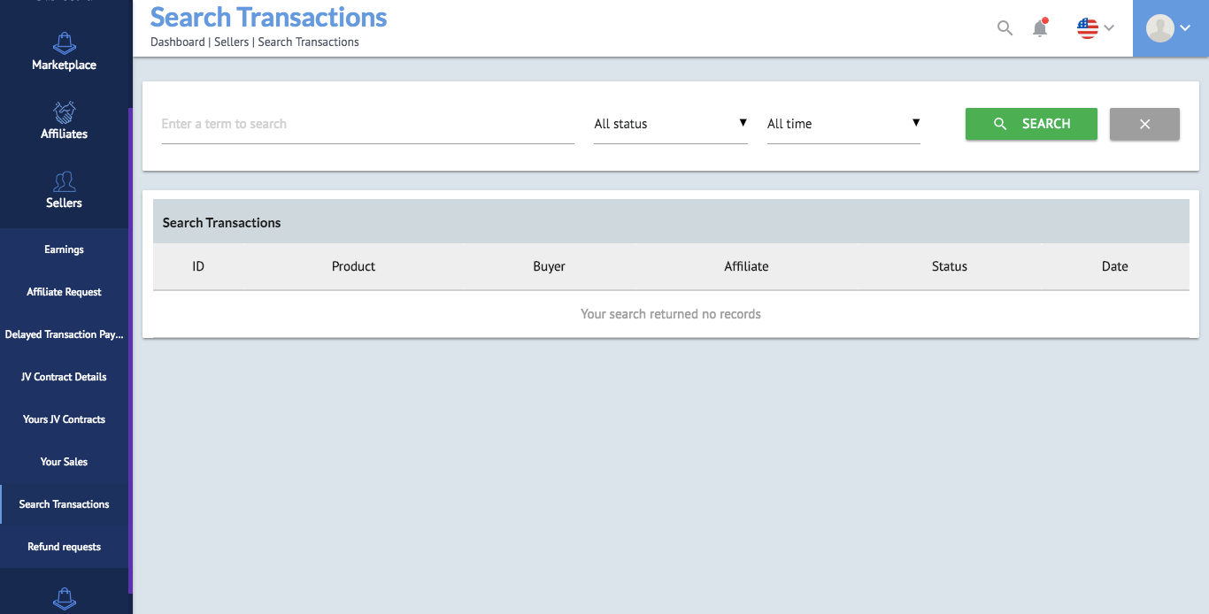Image resolution: width=1209 pixels, height=614 pixels.
Task: Select Search Transactions in the sidebar
Action: click(64, 504)
